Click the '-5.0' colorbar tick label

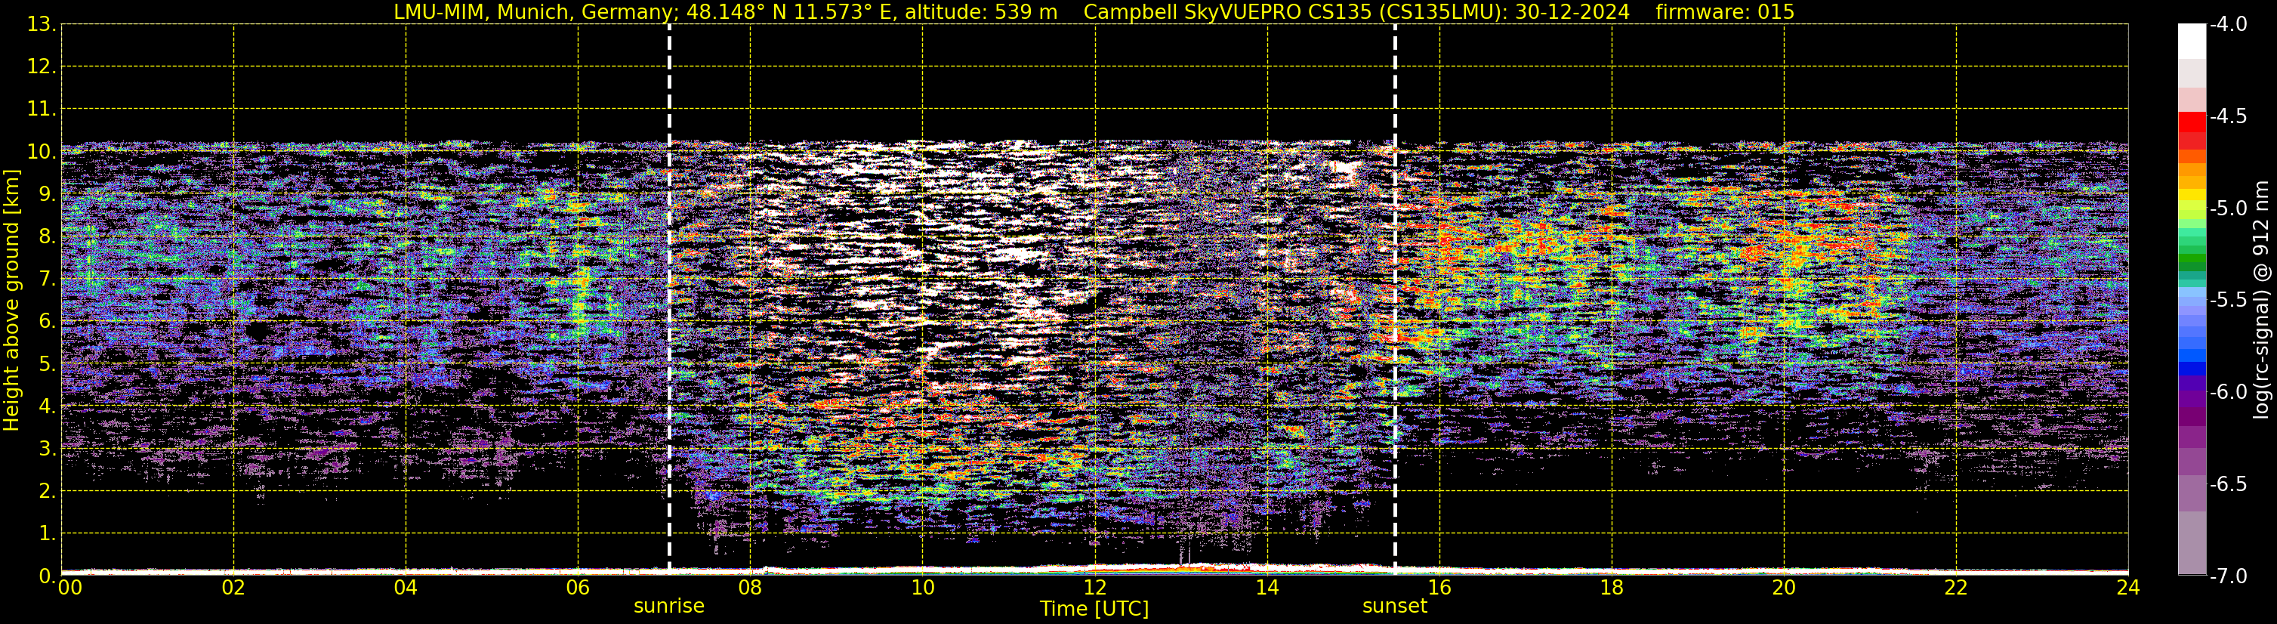point(2229,209)
